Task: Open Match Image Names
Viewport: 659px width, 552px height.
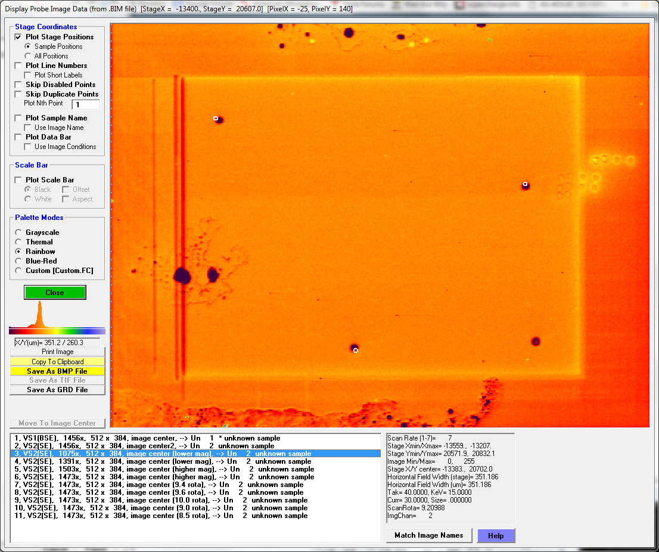Action: (428, 535)
